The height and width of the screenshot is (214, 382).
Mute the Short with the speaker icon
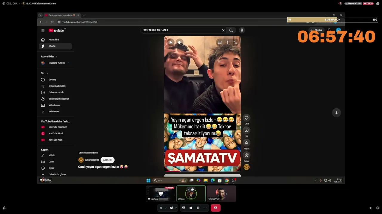click(179, 42)
